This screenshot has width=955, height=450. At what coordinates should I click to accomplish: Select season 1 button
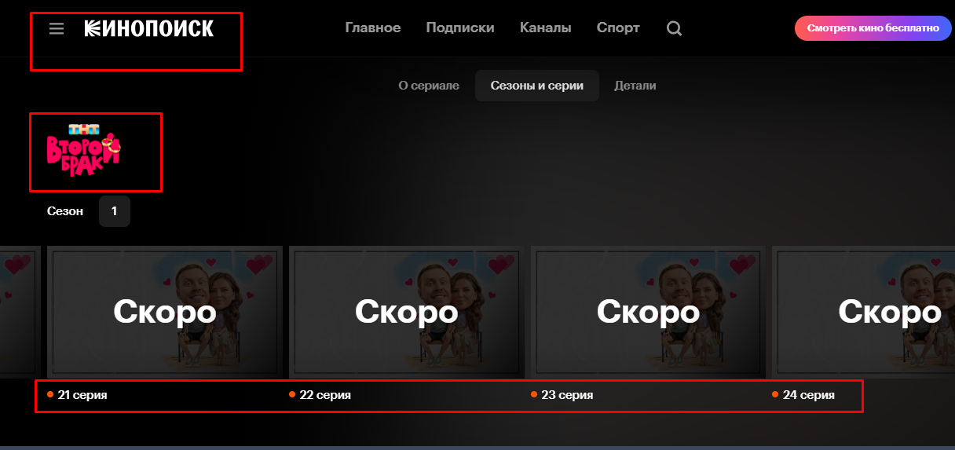(115, 211)
